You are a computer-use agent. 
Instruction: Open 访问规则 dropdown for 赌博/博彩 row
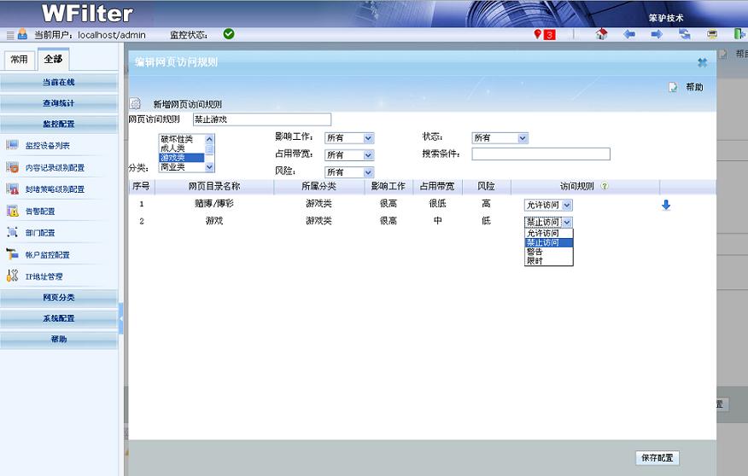[547, 205]
